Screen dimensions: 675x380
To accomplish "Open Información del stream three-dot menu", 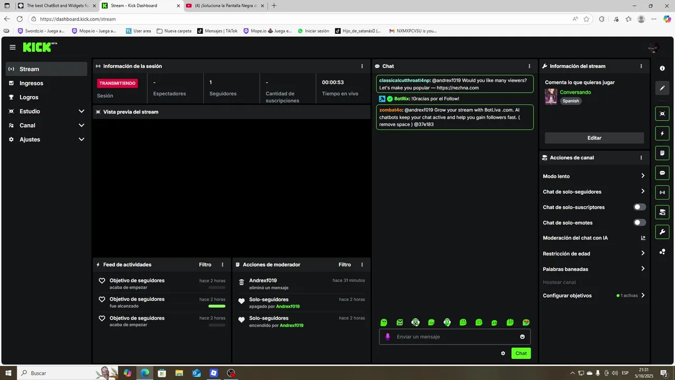I will (x=641, y=66).
